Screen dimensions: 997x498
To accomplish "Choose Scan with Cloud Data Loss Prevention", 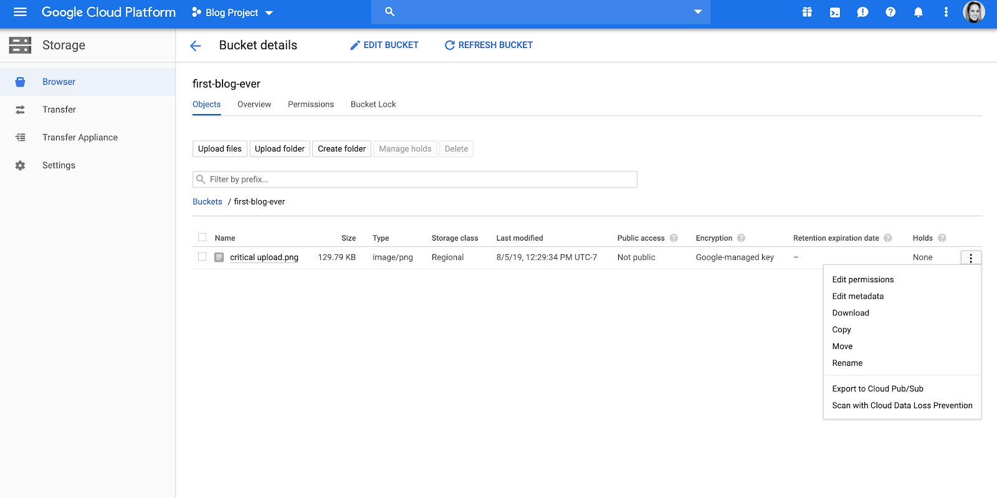I will click(x=902, y=406).
